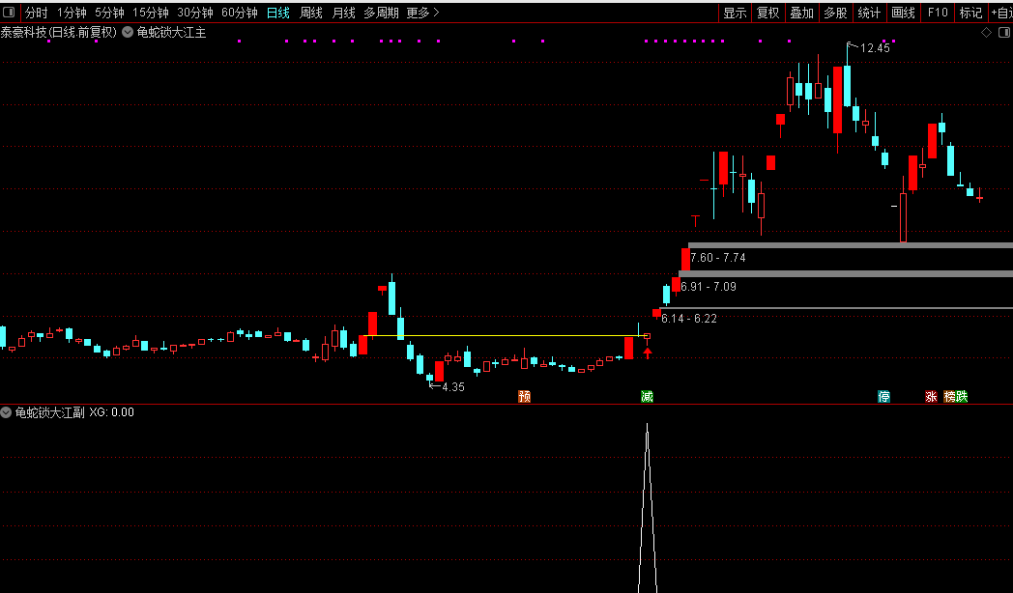1013x593 pixels.
Task: Open the 预 forecast marker
Action: pyautogui.click(x=525, y=396)
